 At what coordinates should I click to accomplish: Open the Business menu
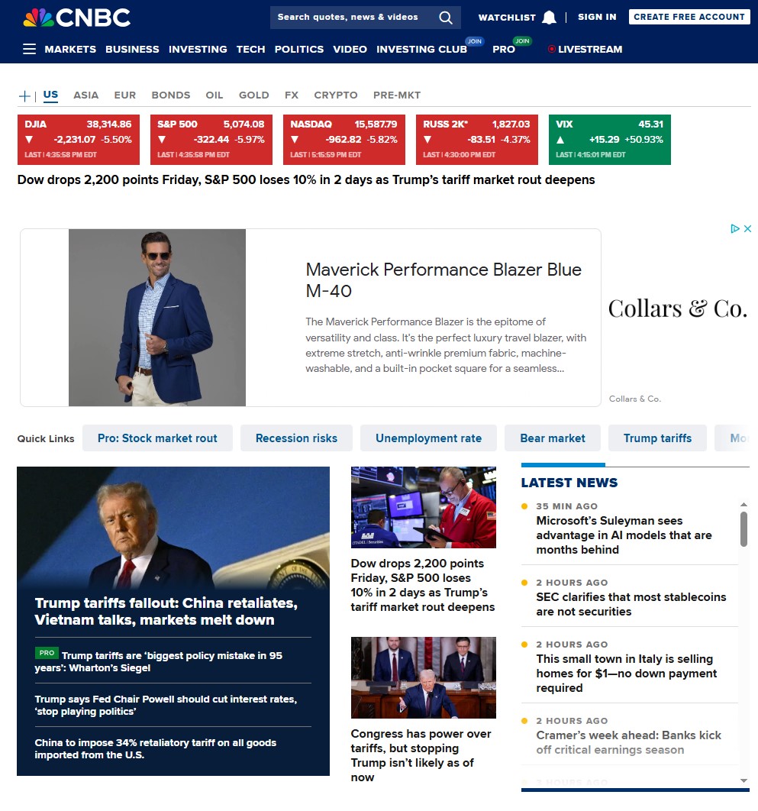132,49
